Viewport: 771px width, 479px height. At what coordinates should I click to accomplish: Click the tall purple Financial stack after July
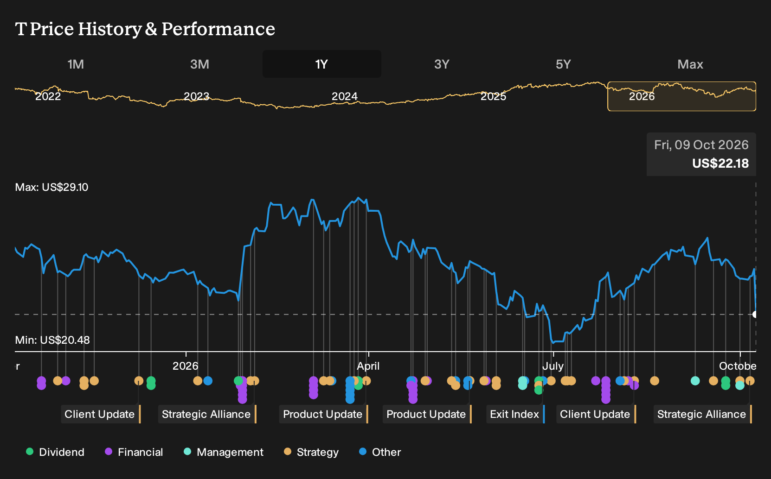coord(606,390)
